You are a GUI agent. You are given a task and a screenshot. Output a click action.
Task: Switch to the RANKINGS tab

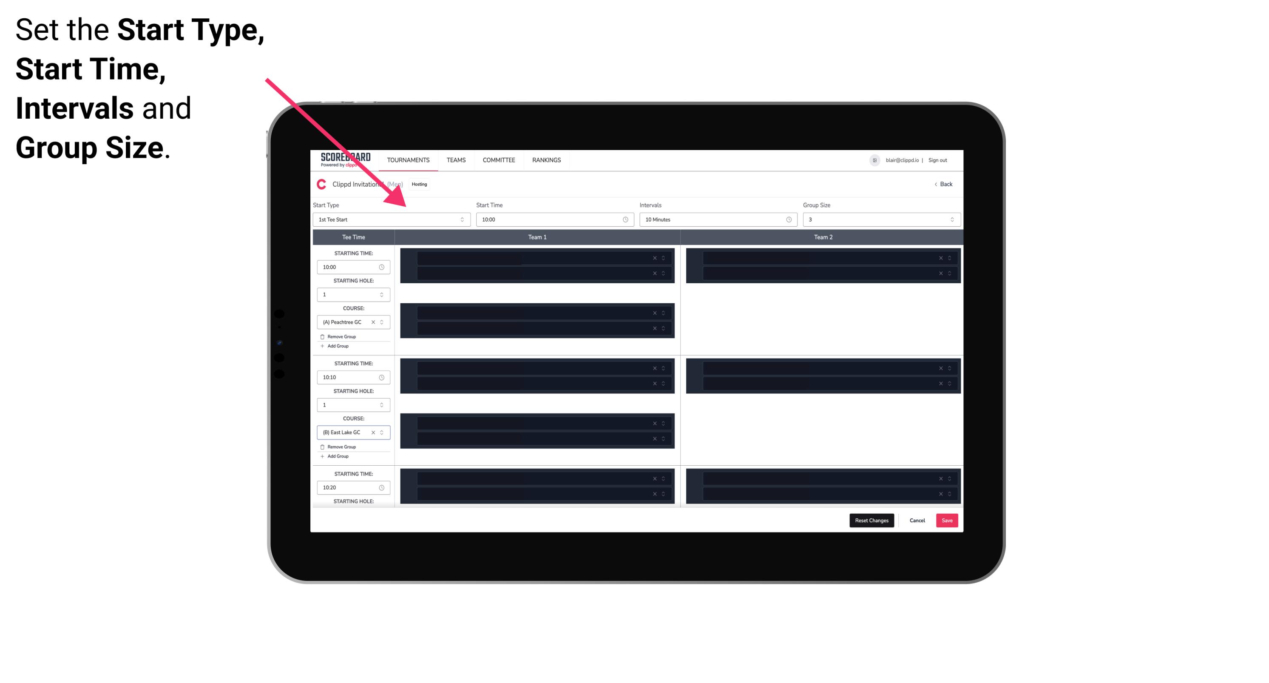[x=546, y=160]
